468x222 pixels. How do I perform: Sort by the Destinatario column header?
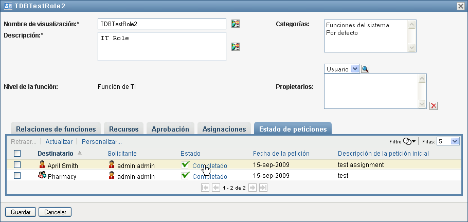point(56,153)
